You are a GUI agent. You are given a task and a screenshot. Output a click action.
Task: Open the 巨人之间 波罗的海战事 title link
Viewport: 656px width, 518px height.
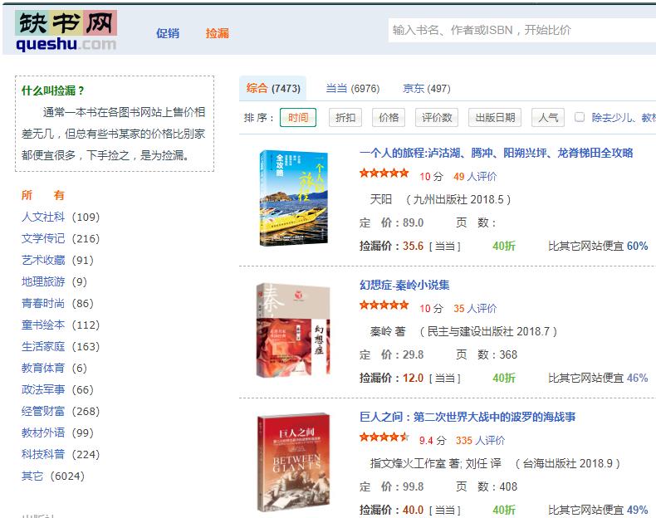(x=468, y=417)
